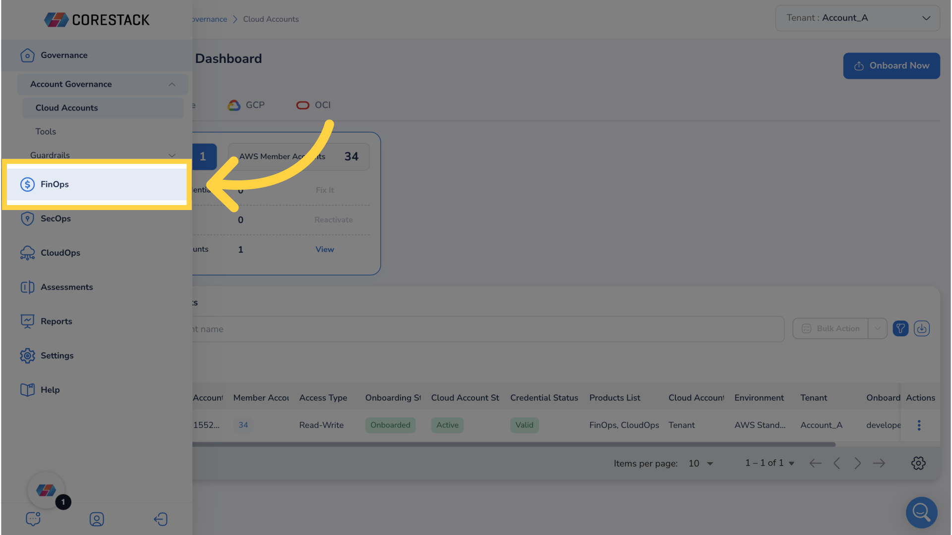
Task: Open the FinOps menu item
Action: pyautogui.click(x=97, y=184)
